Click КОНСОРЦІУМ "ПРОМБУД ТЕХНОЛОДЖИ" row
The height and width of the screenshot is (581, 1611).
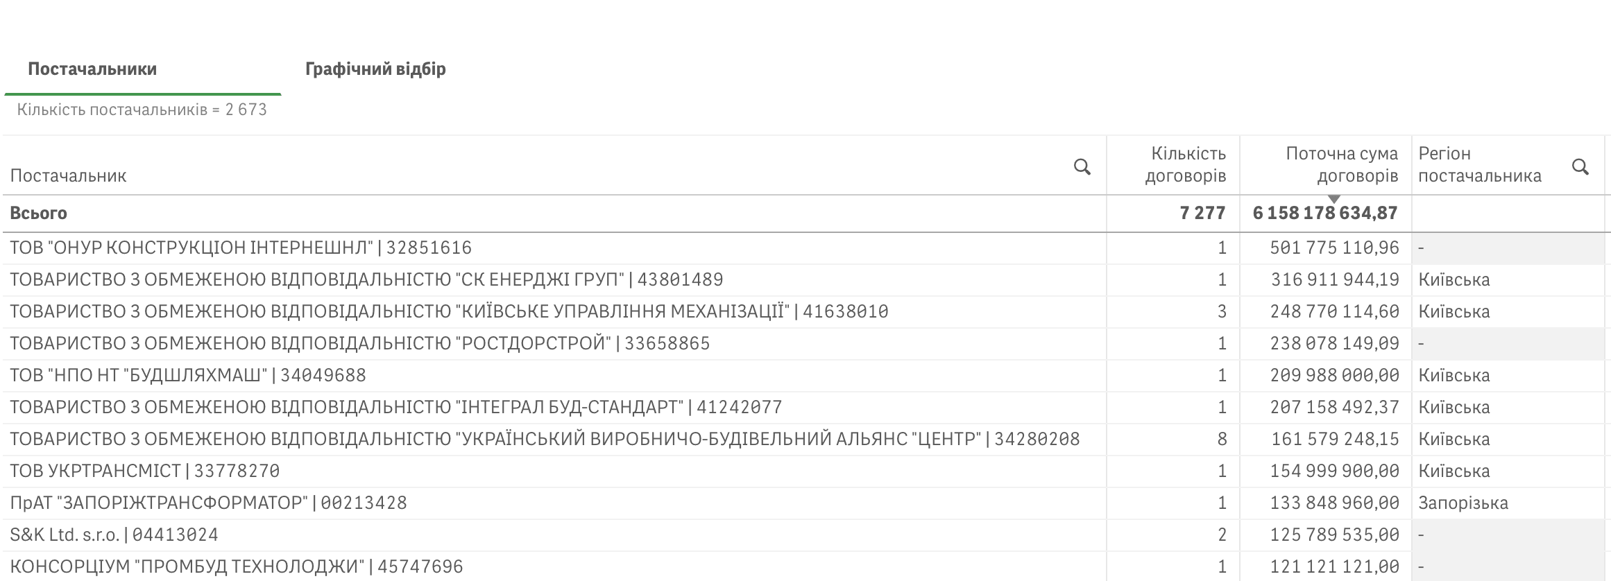236,566
